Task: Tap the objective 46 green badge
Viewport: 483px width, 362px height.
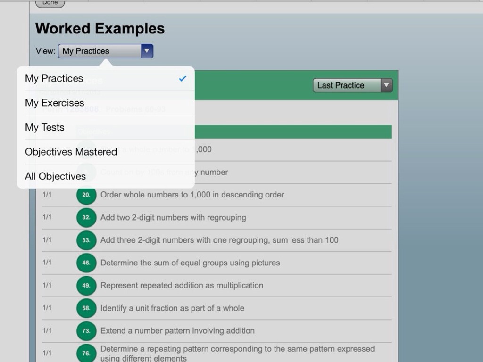Action: [86, 263]
